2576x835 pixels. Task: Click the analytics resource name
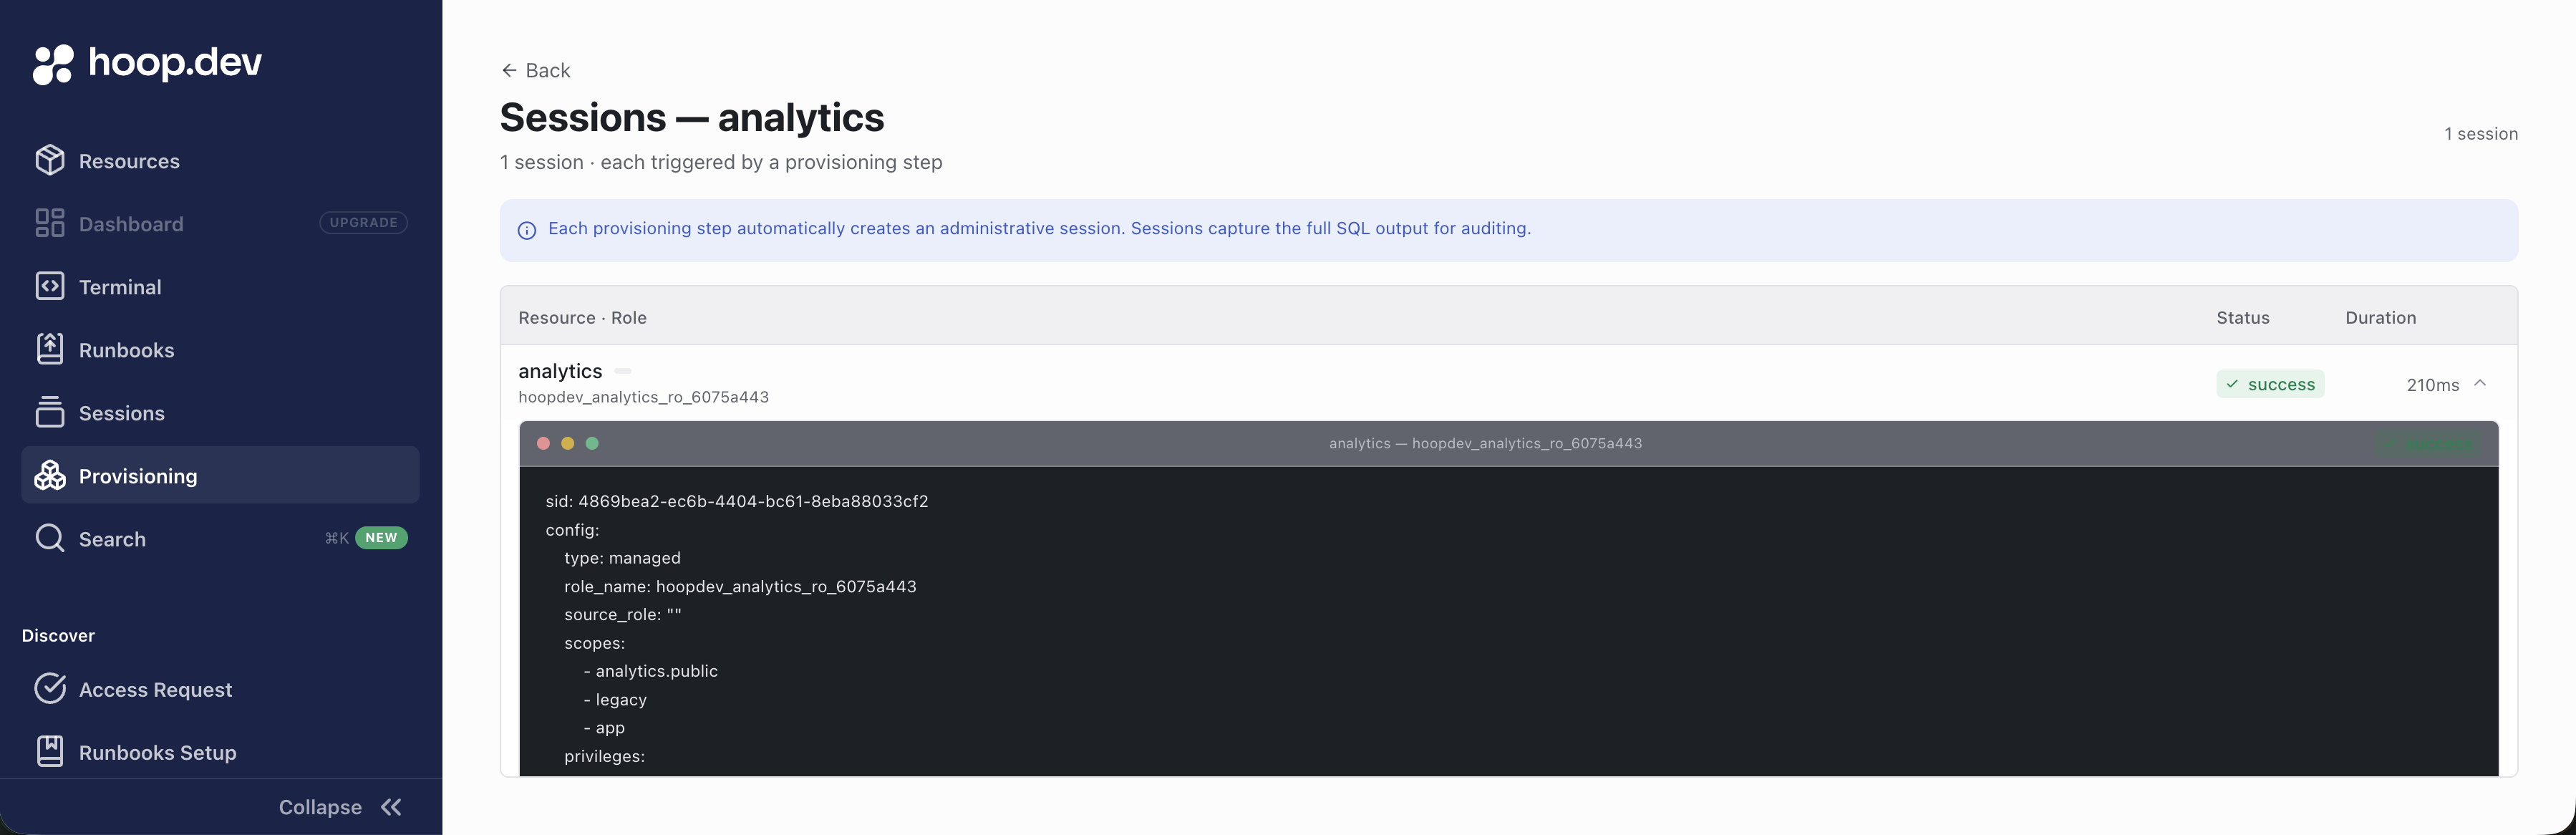[x=560, y=371]
